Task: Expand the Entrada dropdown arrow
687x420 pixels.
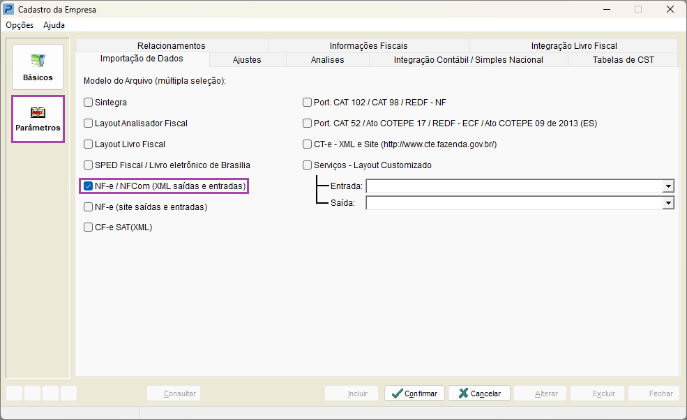Action: click(x=668, y=186)
